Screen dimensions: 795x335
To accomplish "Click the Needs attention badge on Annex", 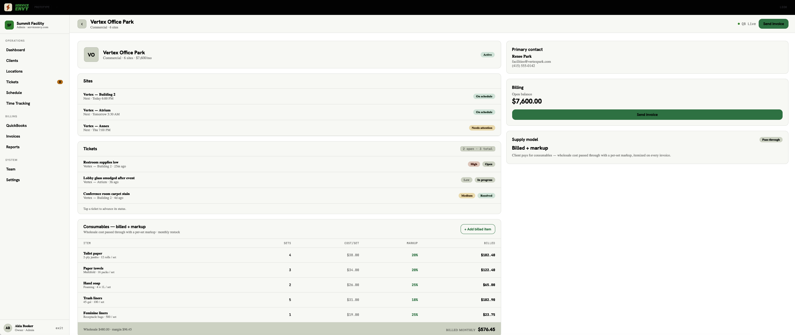I will pos(482,128).
